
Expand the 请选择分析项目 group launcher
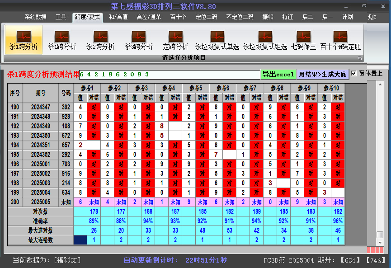[x=360, y=58]
